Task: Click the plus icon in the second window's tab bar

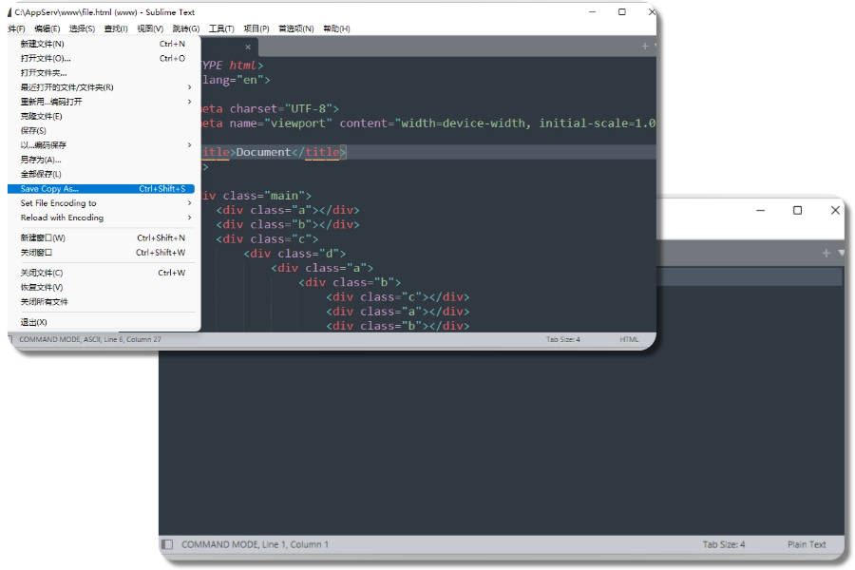Action: [x=826, y=253]
